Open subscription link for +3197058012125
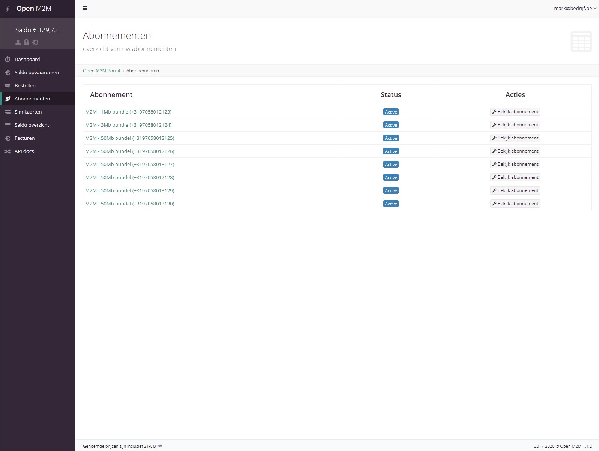 point(130,138)
